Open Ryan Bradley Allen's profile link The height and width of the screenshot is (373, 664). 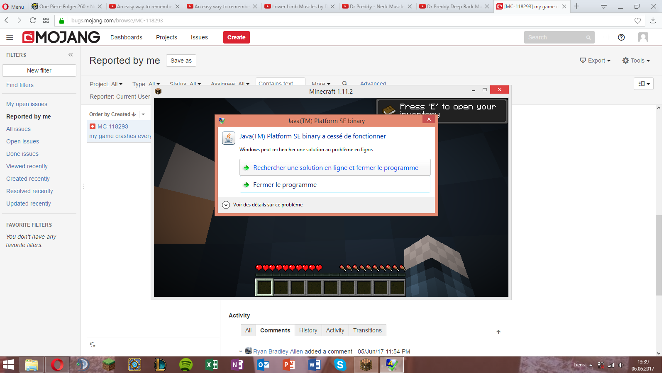click(x=278, y=351)
